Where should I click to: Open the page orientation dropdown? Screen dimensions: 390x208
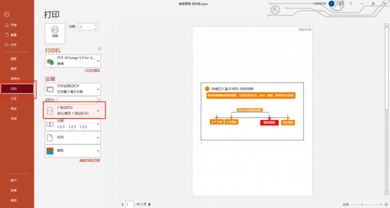point(73,138)
